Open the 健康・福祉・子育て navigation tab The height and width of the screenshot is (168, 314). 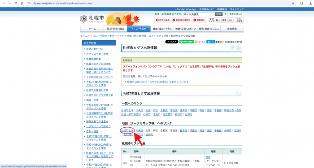162,29
